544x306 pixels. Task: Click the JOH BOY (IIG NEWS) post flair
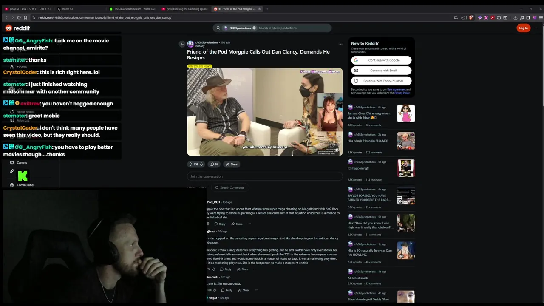point(200,66)
